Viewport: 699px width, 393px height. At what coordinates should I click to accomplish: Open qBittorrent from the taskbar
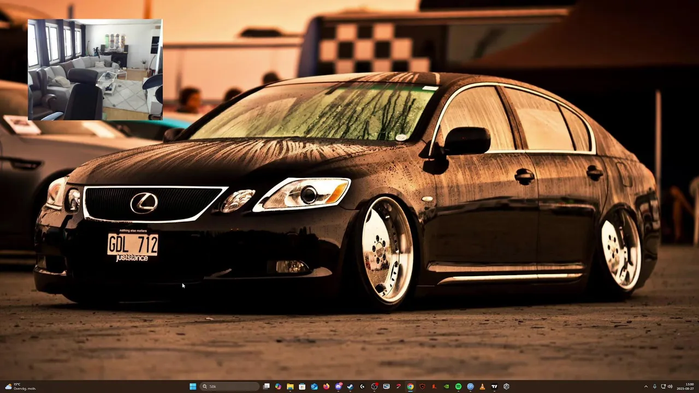tap(470, 386)
